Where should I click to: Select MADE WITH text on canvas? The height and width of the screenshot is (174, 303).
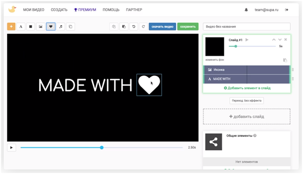[x=85, y=85]
